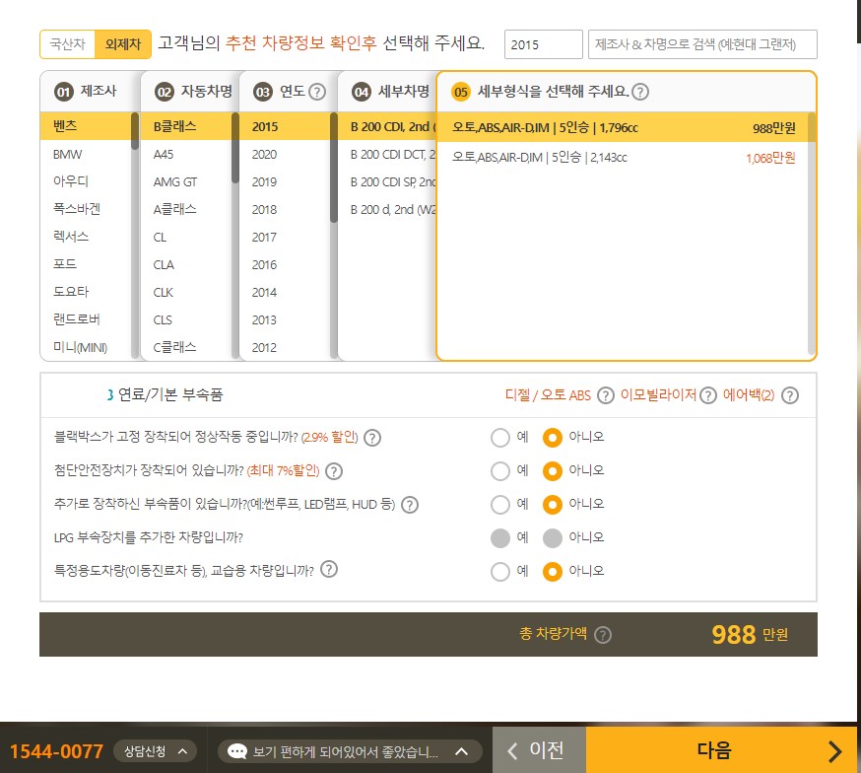
Task: Expand the 상담신청 menu
Action: point(155,751)
